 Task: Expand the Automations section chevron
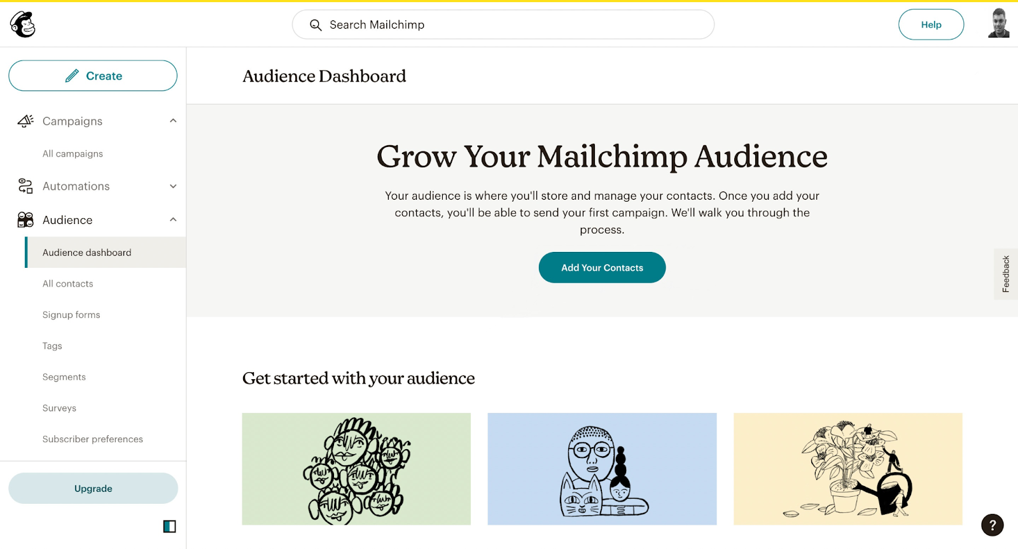pyautogui.click(x=172, y=186)
